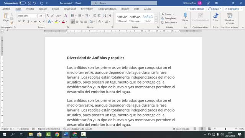Increase paragraph indent
Viewport: 245px width, 138px height.
coord(99,16)
